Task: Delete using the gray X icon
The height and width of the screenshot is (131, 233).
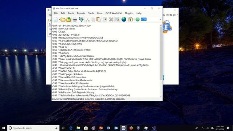Action: pos(111,19)
